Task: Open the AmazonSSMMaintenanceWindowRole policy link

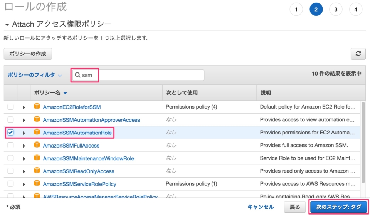Action: [89, 158]
